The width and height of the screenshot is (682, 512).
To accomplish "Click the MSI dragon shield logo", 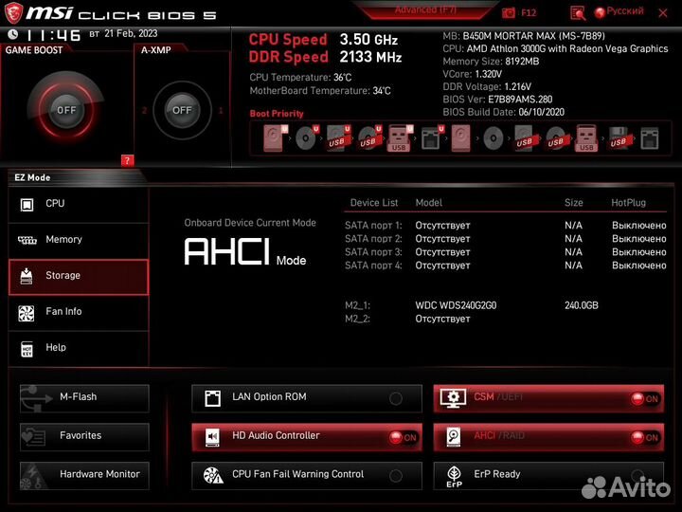I will tap(13, 12).
